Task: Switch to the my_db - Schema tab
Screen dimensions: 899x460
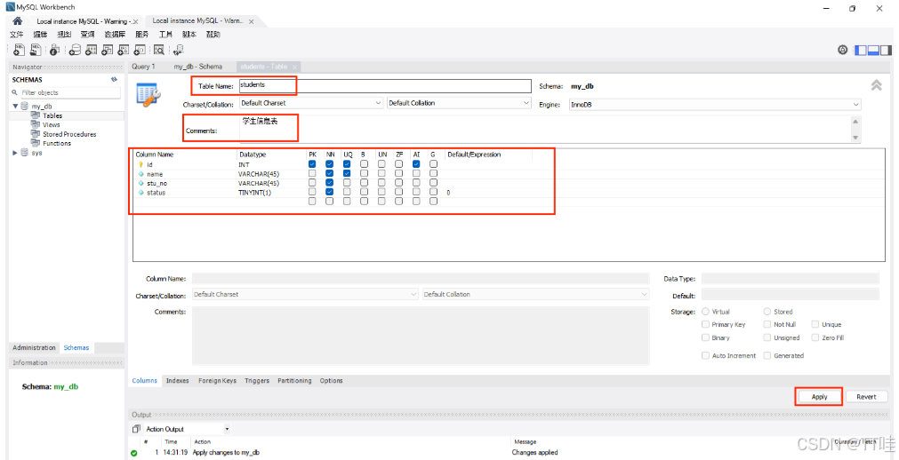Action: pyautogui.click(x=197, y=67)
